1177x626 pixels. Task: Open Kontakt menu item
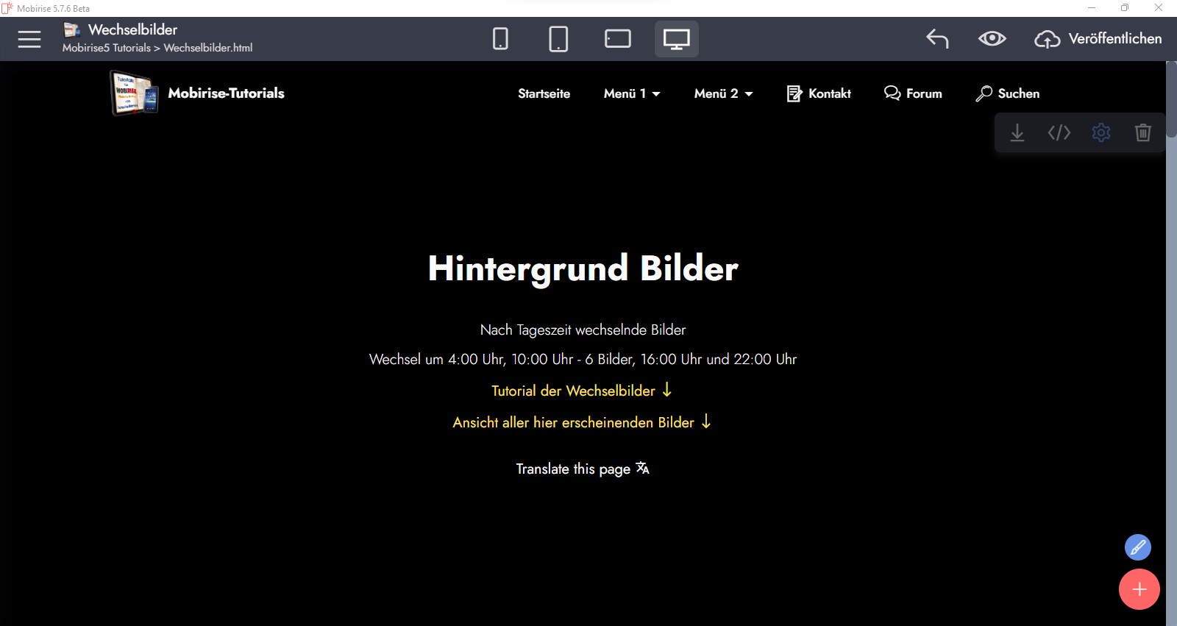[x=819, y=93]
